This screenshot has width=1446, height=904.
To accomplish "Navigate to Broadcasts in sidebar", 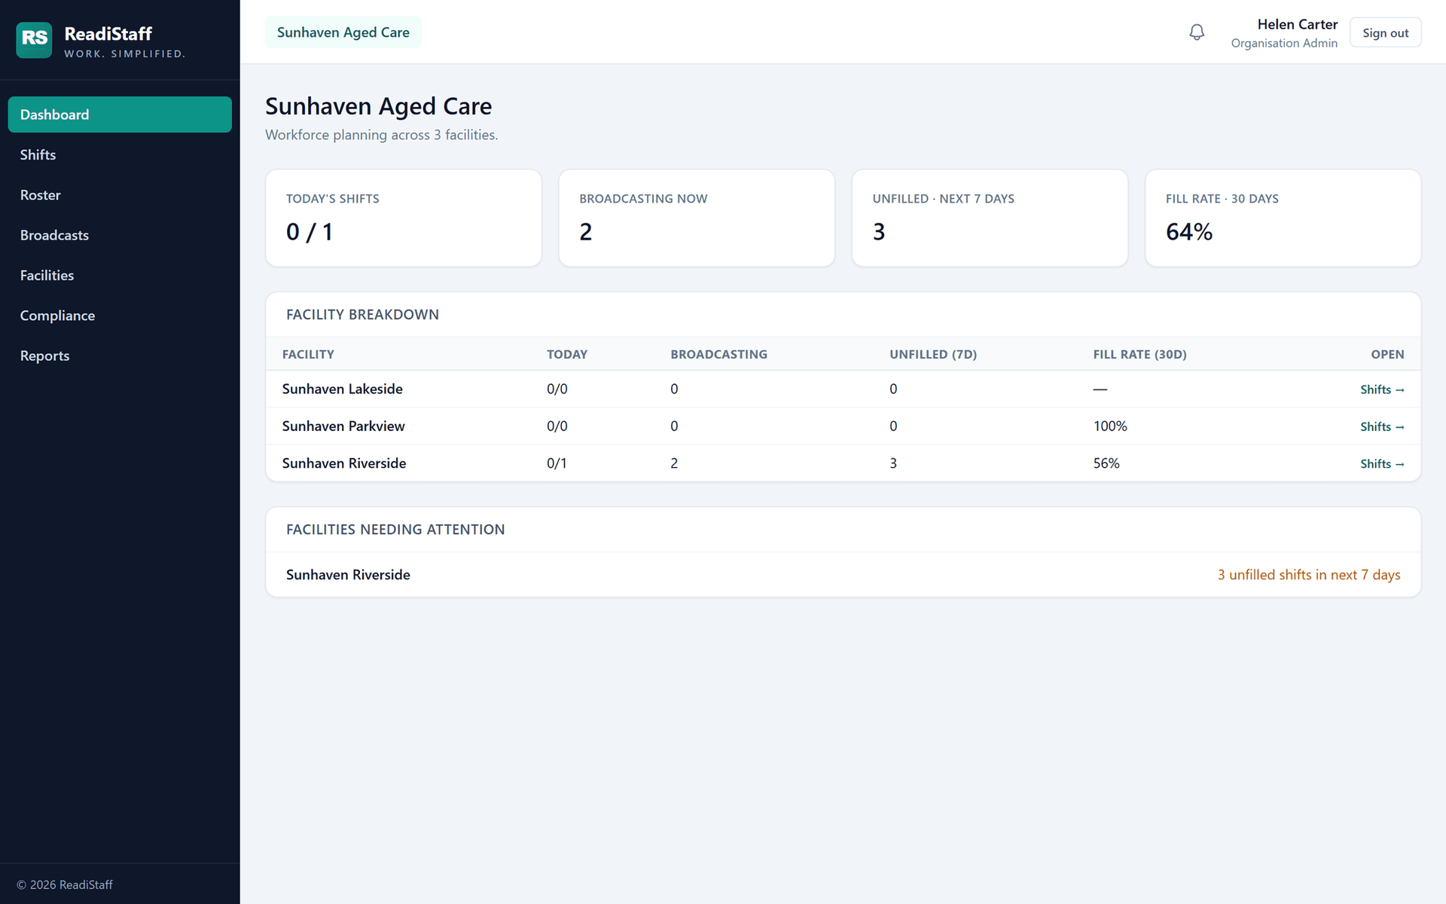I will (120, 235).
